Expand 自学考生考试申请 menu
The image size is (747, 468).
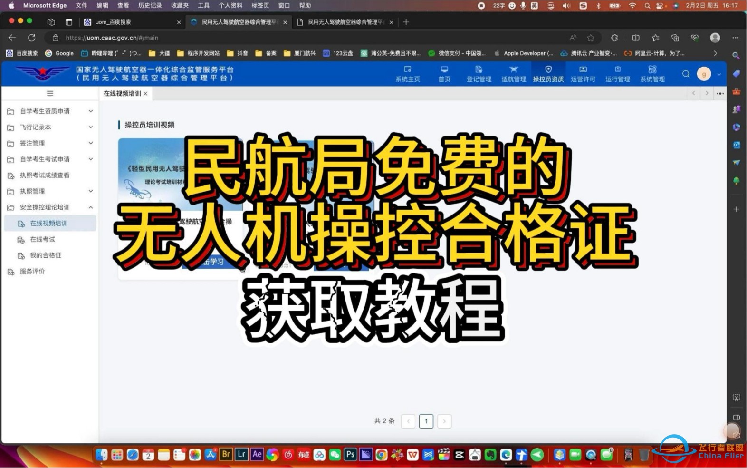tap(50, 159)
